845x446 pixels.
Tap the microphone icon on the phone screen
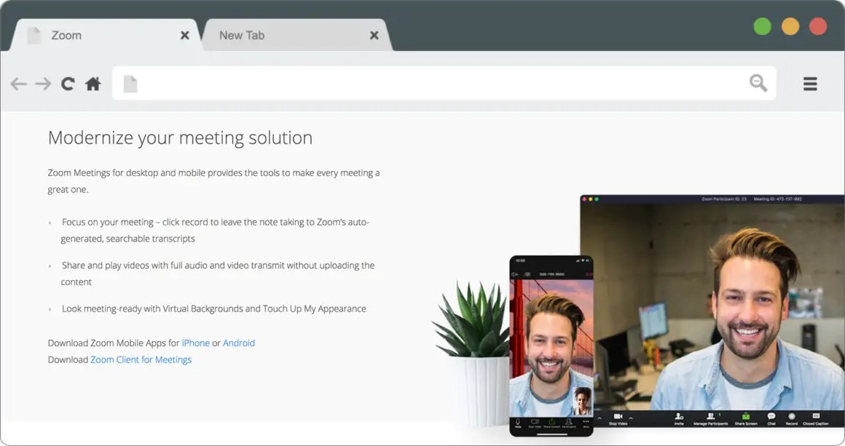coord(518,423)
